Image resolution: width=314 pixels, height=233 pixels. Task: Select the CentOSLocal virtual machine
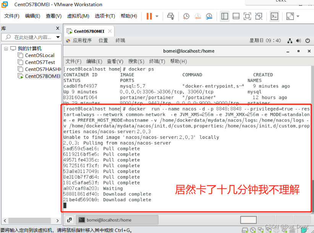(40, 55)
